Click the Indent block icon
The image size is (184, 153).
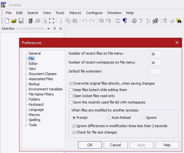coord(108,21)
